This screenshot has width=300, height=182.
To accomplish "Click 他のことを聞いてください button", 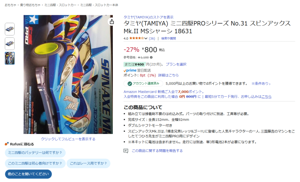I will click(x=28, y=174).
